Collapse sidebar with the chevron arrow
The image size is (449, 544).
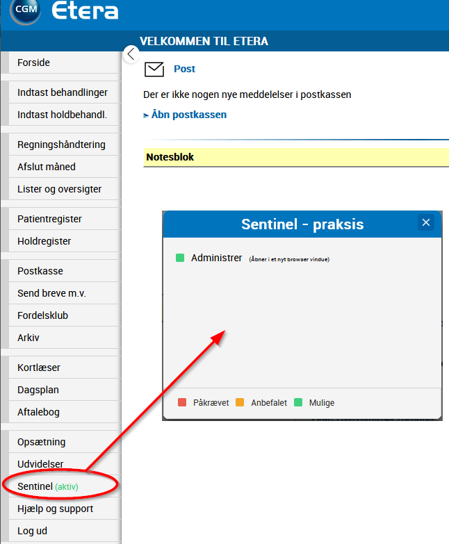[131, 54]
